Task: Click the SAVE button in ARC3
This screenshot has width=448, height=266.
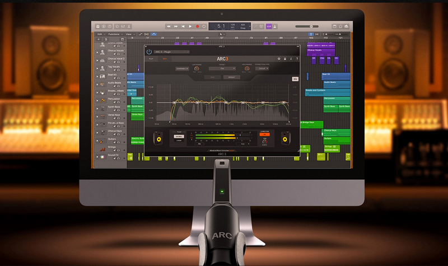Action: [x=212, y=77]
